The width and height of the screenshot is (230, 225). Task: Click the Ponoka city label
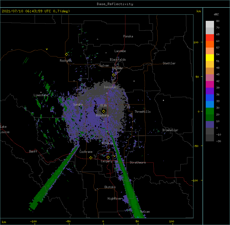coord(128,36)
